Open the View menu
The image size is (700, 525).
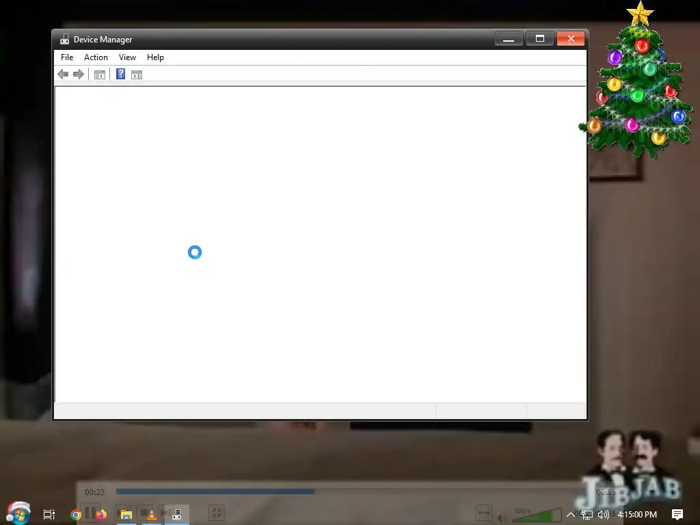coord(127,57)
